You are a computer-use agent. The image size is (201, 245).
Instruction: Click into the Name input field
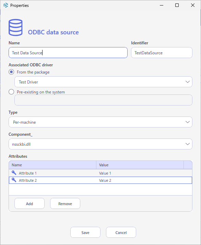point(68,53)
